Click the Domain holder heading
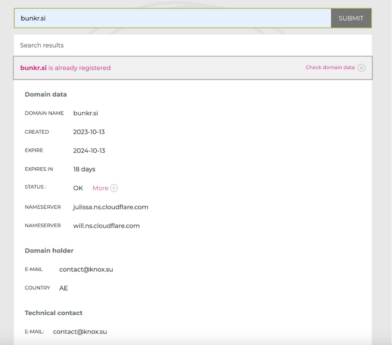The width and height of the screenshot is (392, 345). (x=49, y=250)
